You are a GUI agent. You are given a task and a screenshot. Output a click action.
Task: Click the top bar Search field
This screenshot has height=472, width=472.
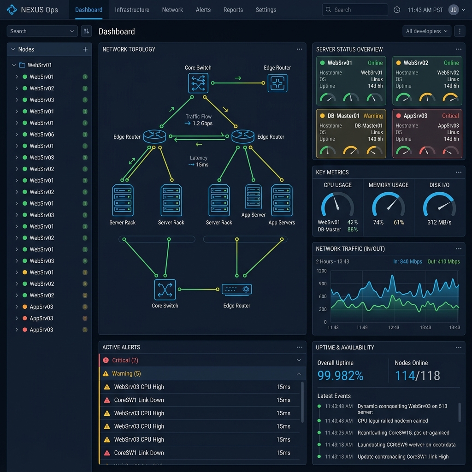[x=355, y=10]
